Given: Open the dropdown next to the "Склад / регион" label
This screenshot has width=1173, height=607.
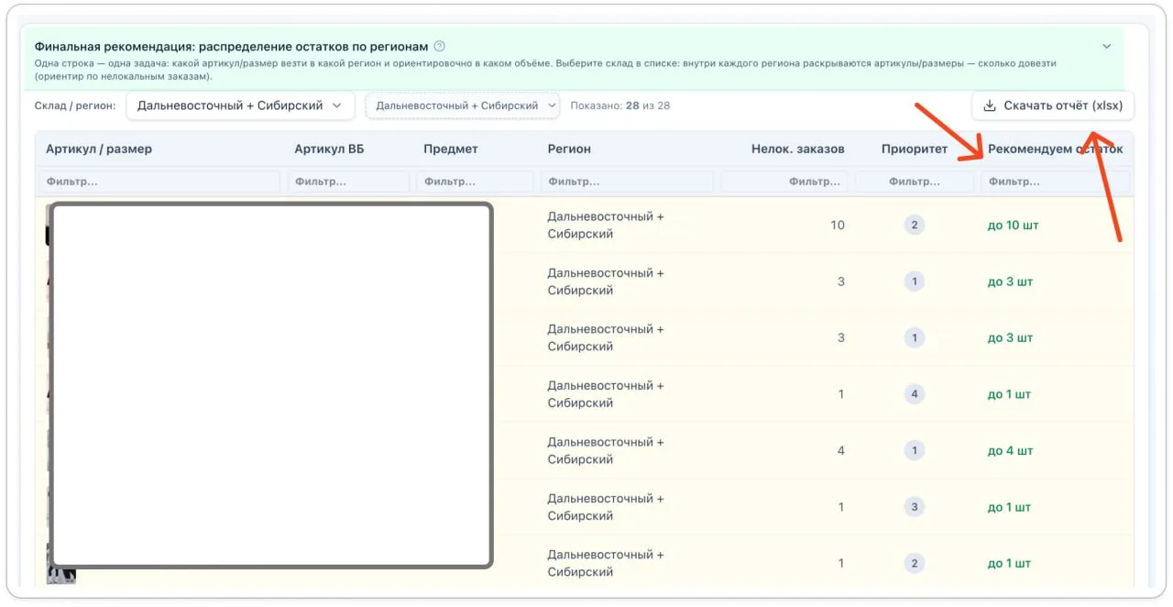Looking at the screenshot, I should (239, 105).
